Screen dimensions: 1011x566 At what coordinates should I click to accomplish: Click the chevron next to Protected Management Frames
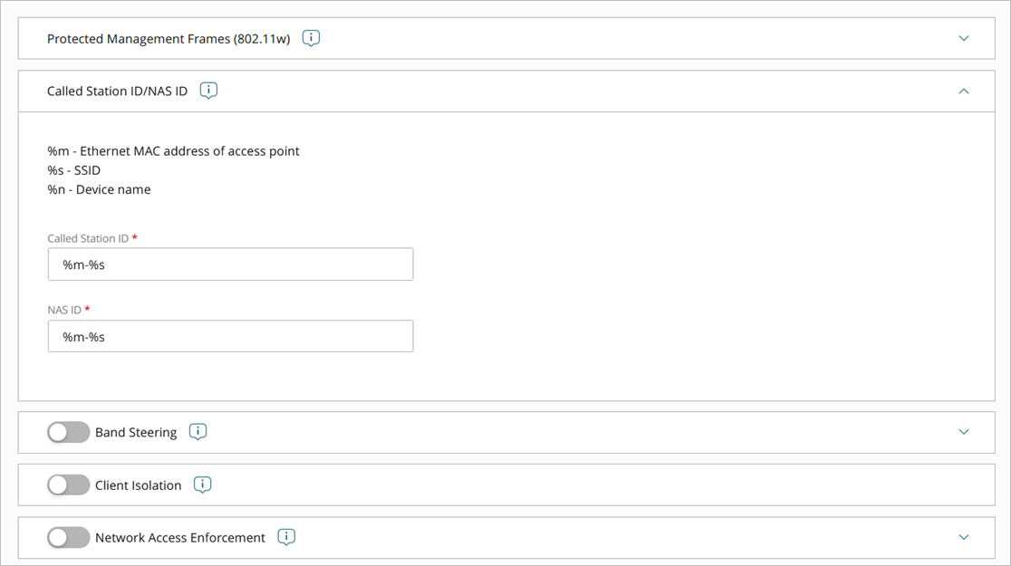[x=964, y=38]
